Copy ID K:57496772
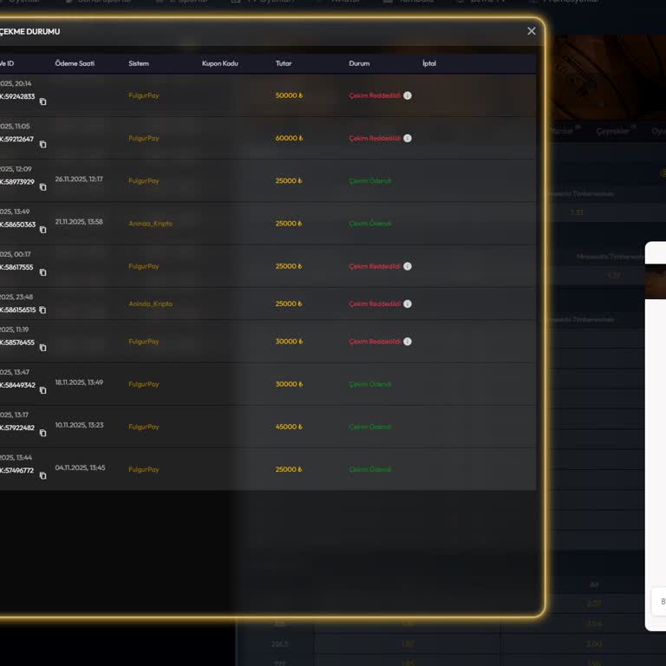The width and height of the screenshot is (666, 666). click(42, 476)
